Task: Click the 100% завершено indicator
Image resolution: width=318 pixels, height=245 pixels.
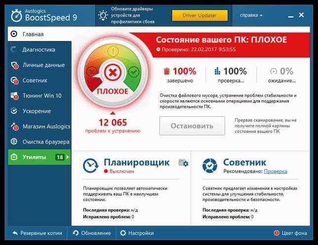Action: click(x=180, y=75)
